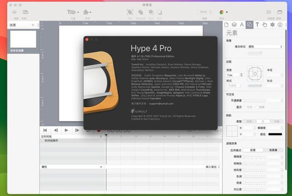Switch to Actions inspector tab
The width and height of the screenshot is (292, 196).
pyautogui.click(x=264, y=25)
